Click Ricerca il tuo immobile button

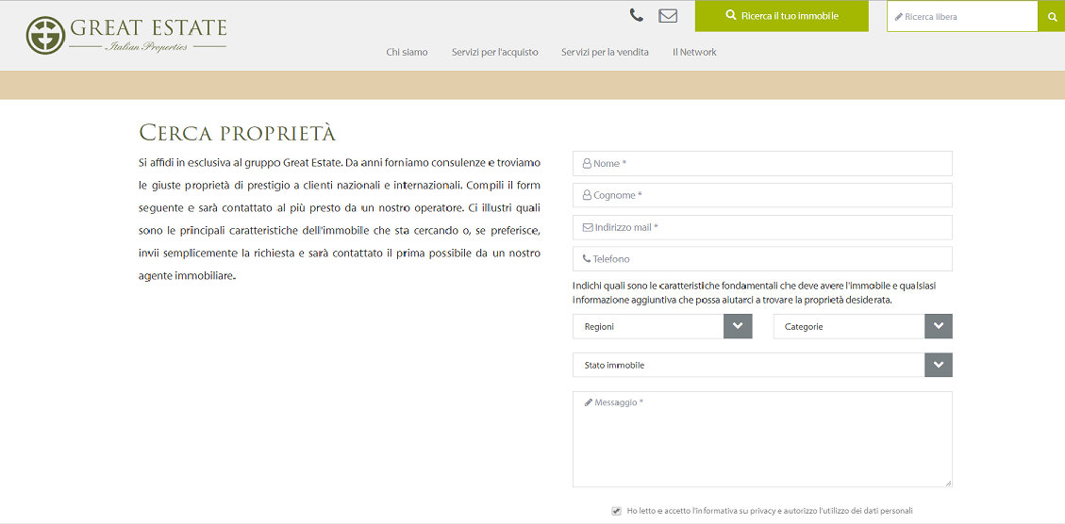tap(782, 16)
